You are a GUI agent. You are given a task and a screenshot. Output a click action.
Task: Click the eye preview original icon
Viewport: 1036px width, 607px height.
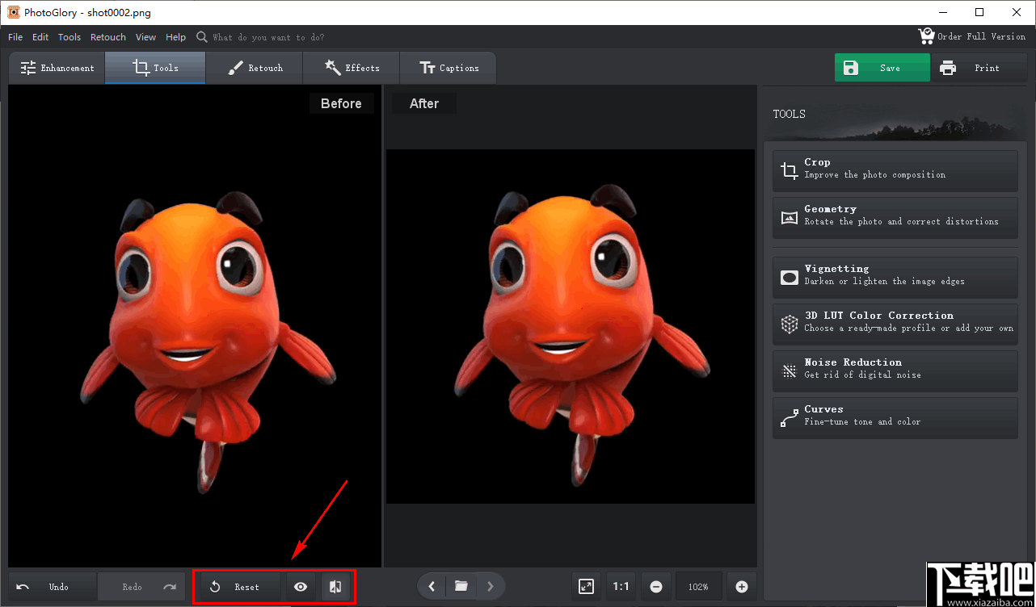pos(301,587)
